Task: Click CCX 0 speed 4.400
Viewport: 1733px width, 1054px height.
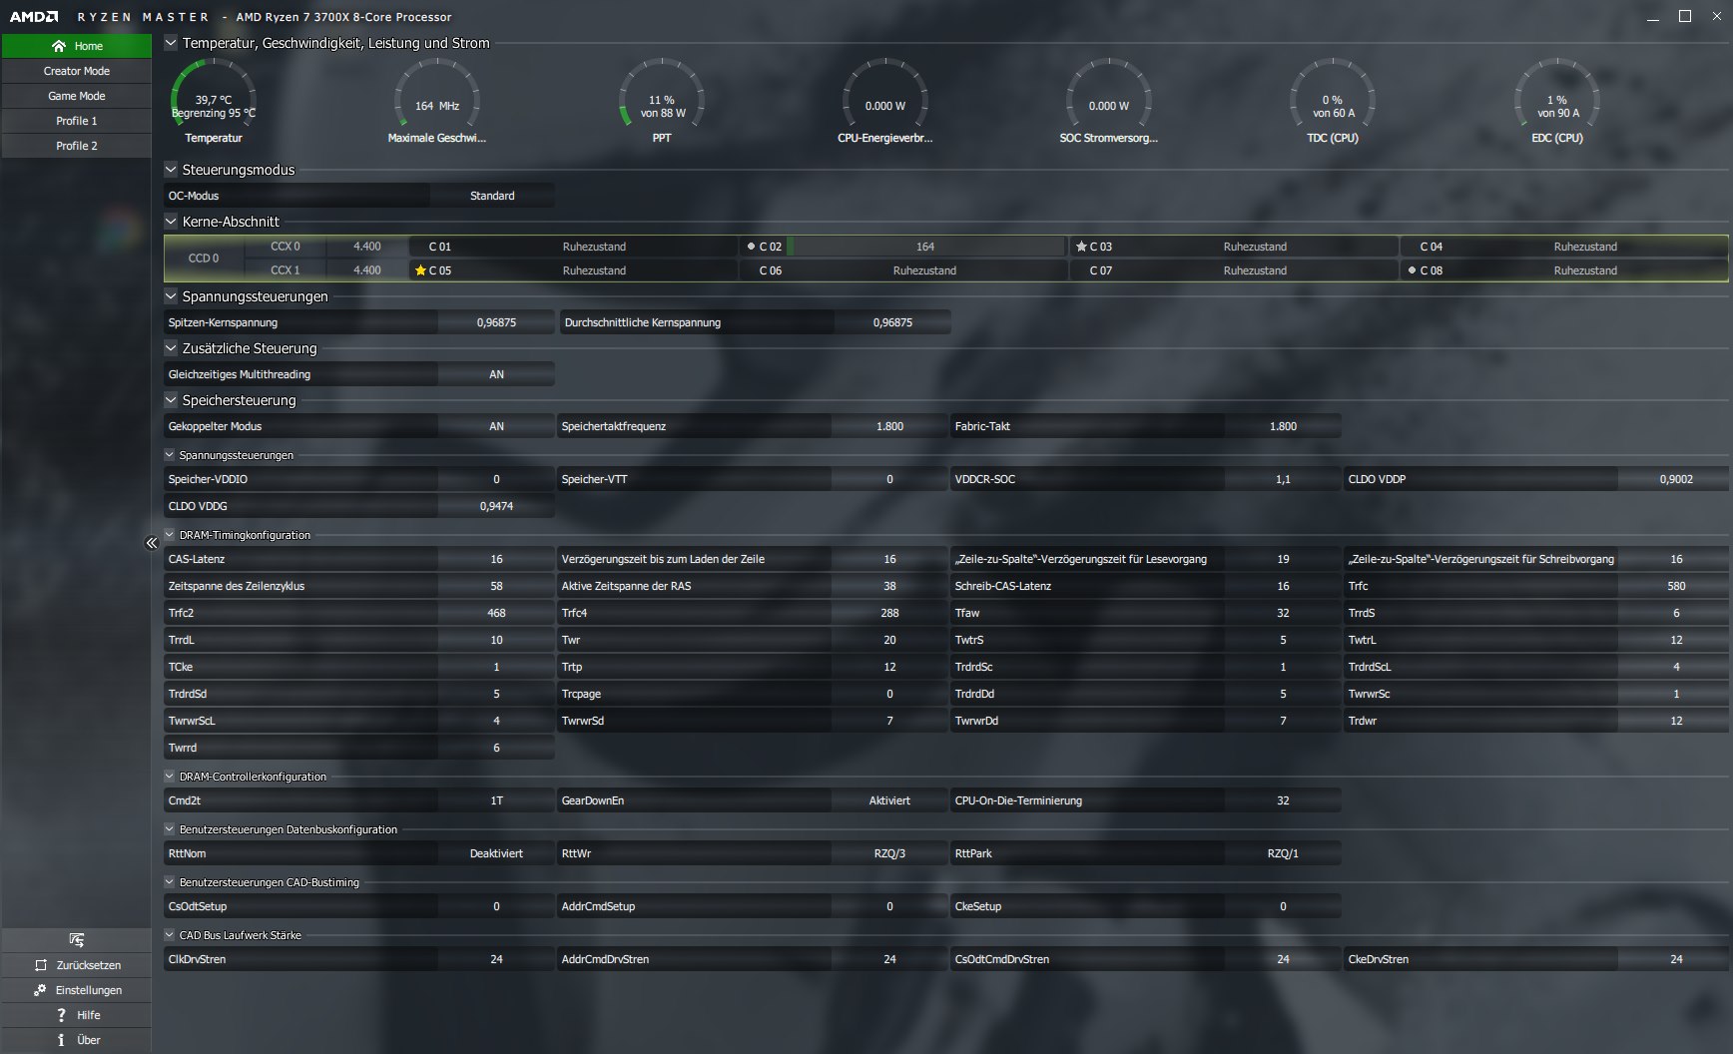Action: 367,247
